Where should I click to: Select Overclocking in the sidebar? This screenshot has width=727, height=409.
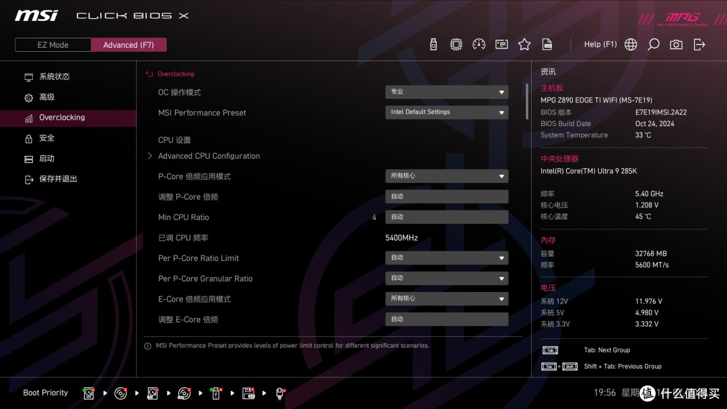pos(68,118)
